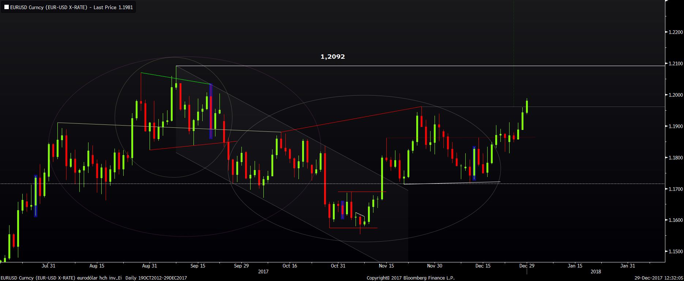Image resolution: width=684 pixels, height=281 pixels.
Task: Click the 'Aug 31' date axis label
Action: 150,266
